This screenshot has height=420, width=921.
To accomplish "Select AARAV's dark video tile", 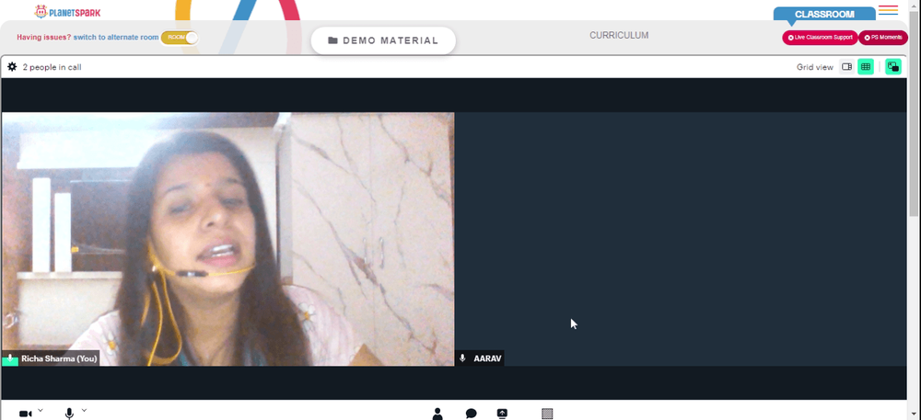I will click(681, 239).
